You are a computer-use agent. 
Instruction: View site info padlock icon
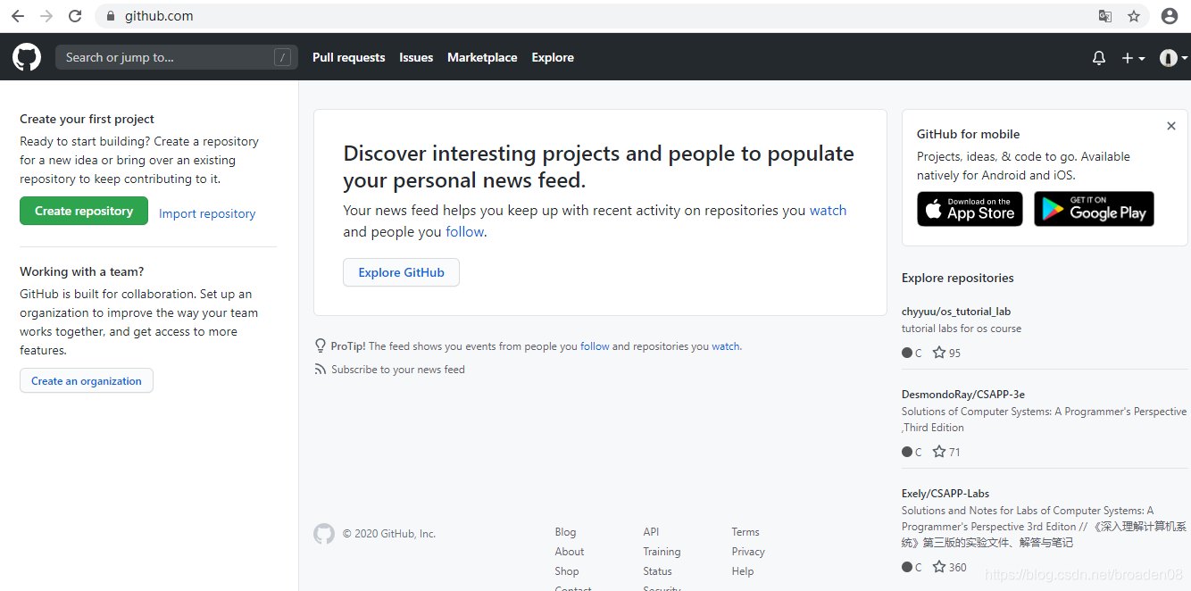[111, 16]
